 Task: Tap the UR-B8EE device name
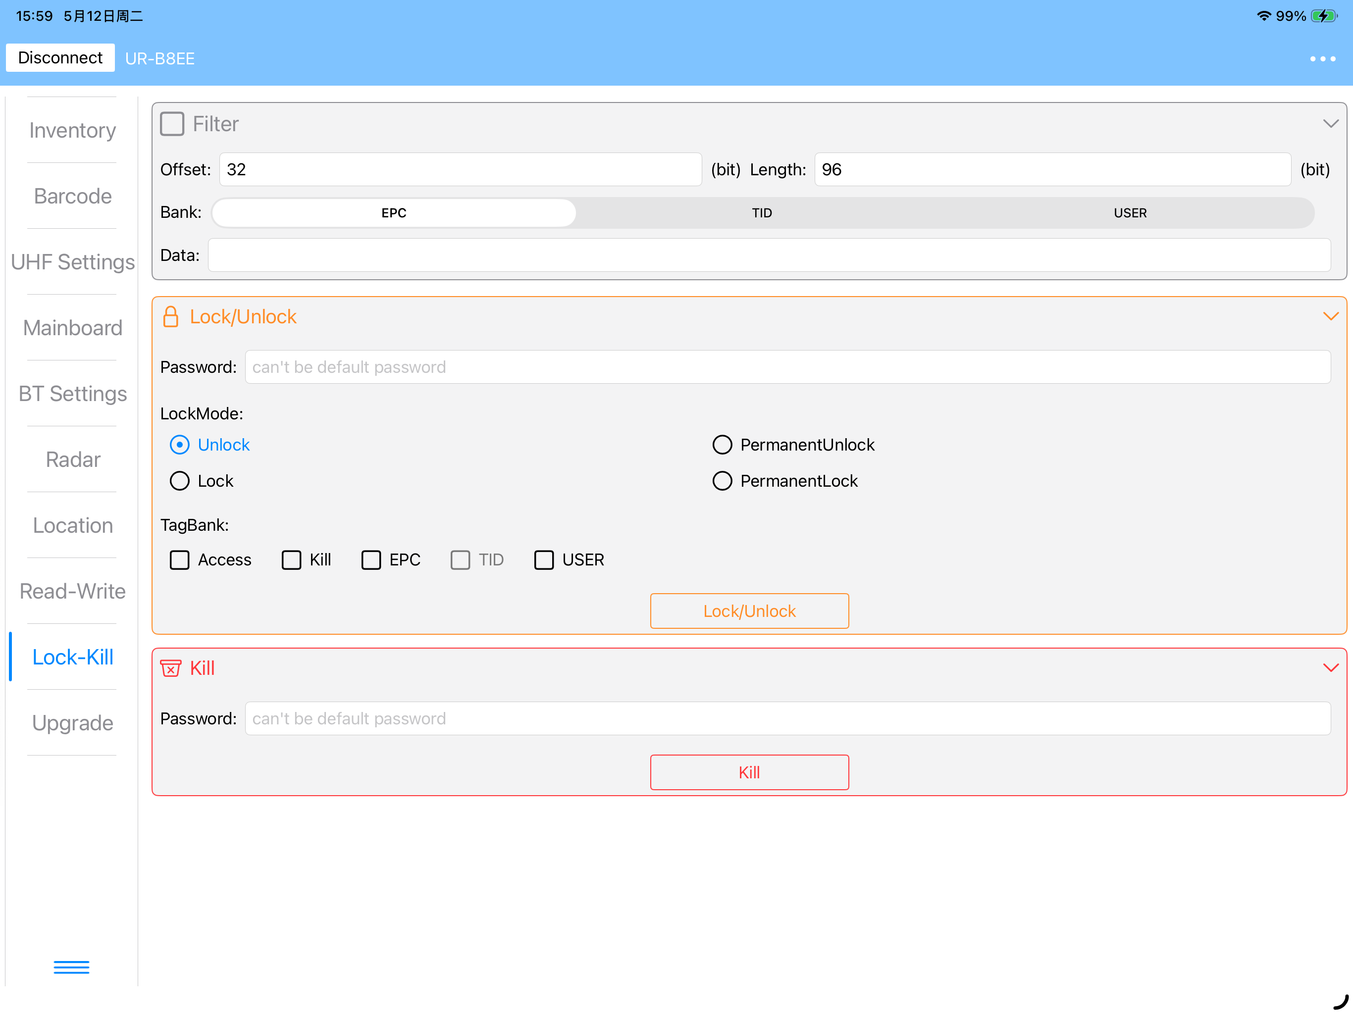(x=159, y=59)
